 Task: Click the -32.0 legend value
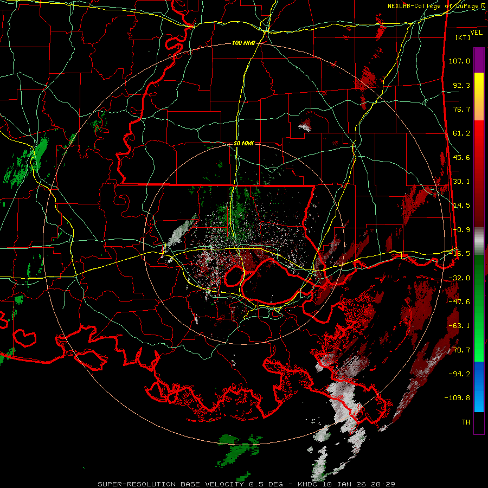[459, 278]
